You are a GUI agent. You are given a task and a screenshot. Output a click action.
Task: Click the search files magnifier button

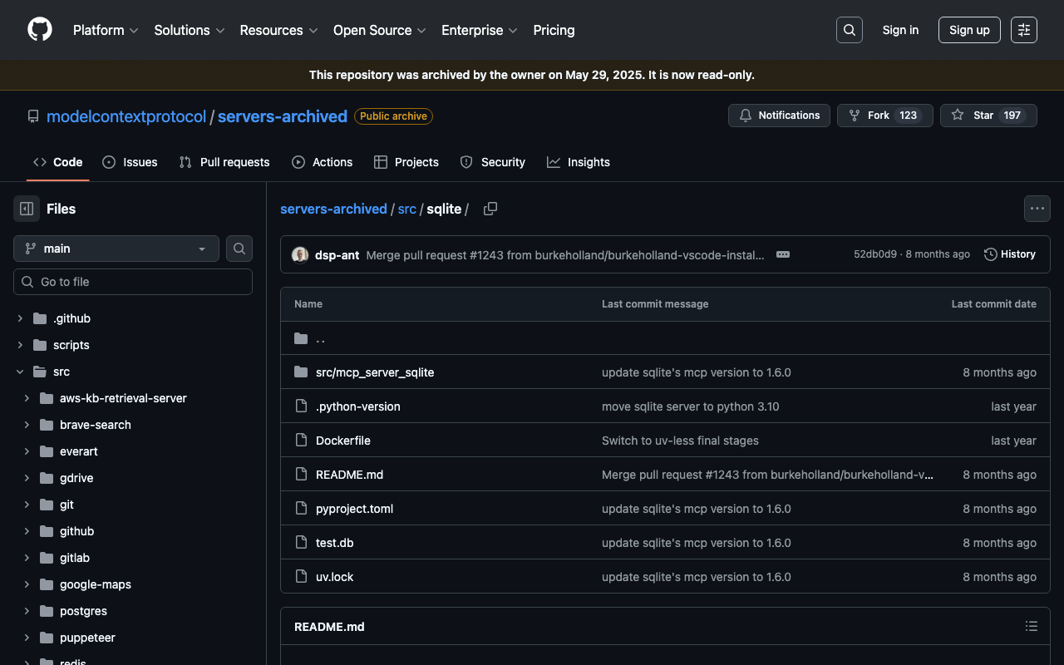[x=239, y=249]
